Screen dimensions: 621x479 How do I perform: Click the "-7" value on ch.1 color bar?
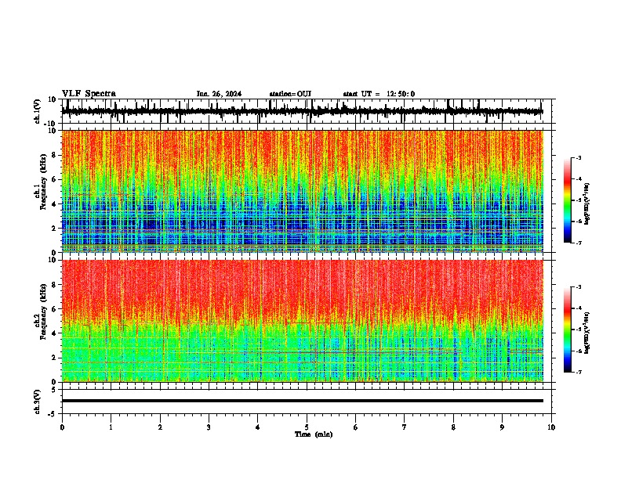[x=578, y=243]
